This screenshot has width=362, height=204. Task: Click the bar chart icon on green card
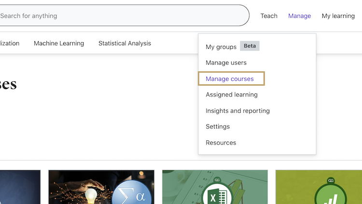coord(331,197)
